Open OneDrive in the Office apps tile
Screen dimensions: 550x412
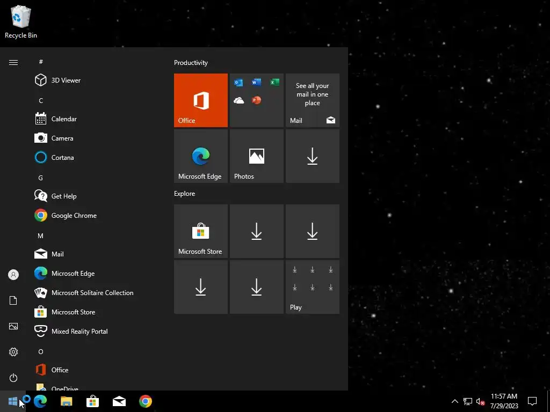(238, 100)
